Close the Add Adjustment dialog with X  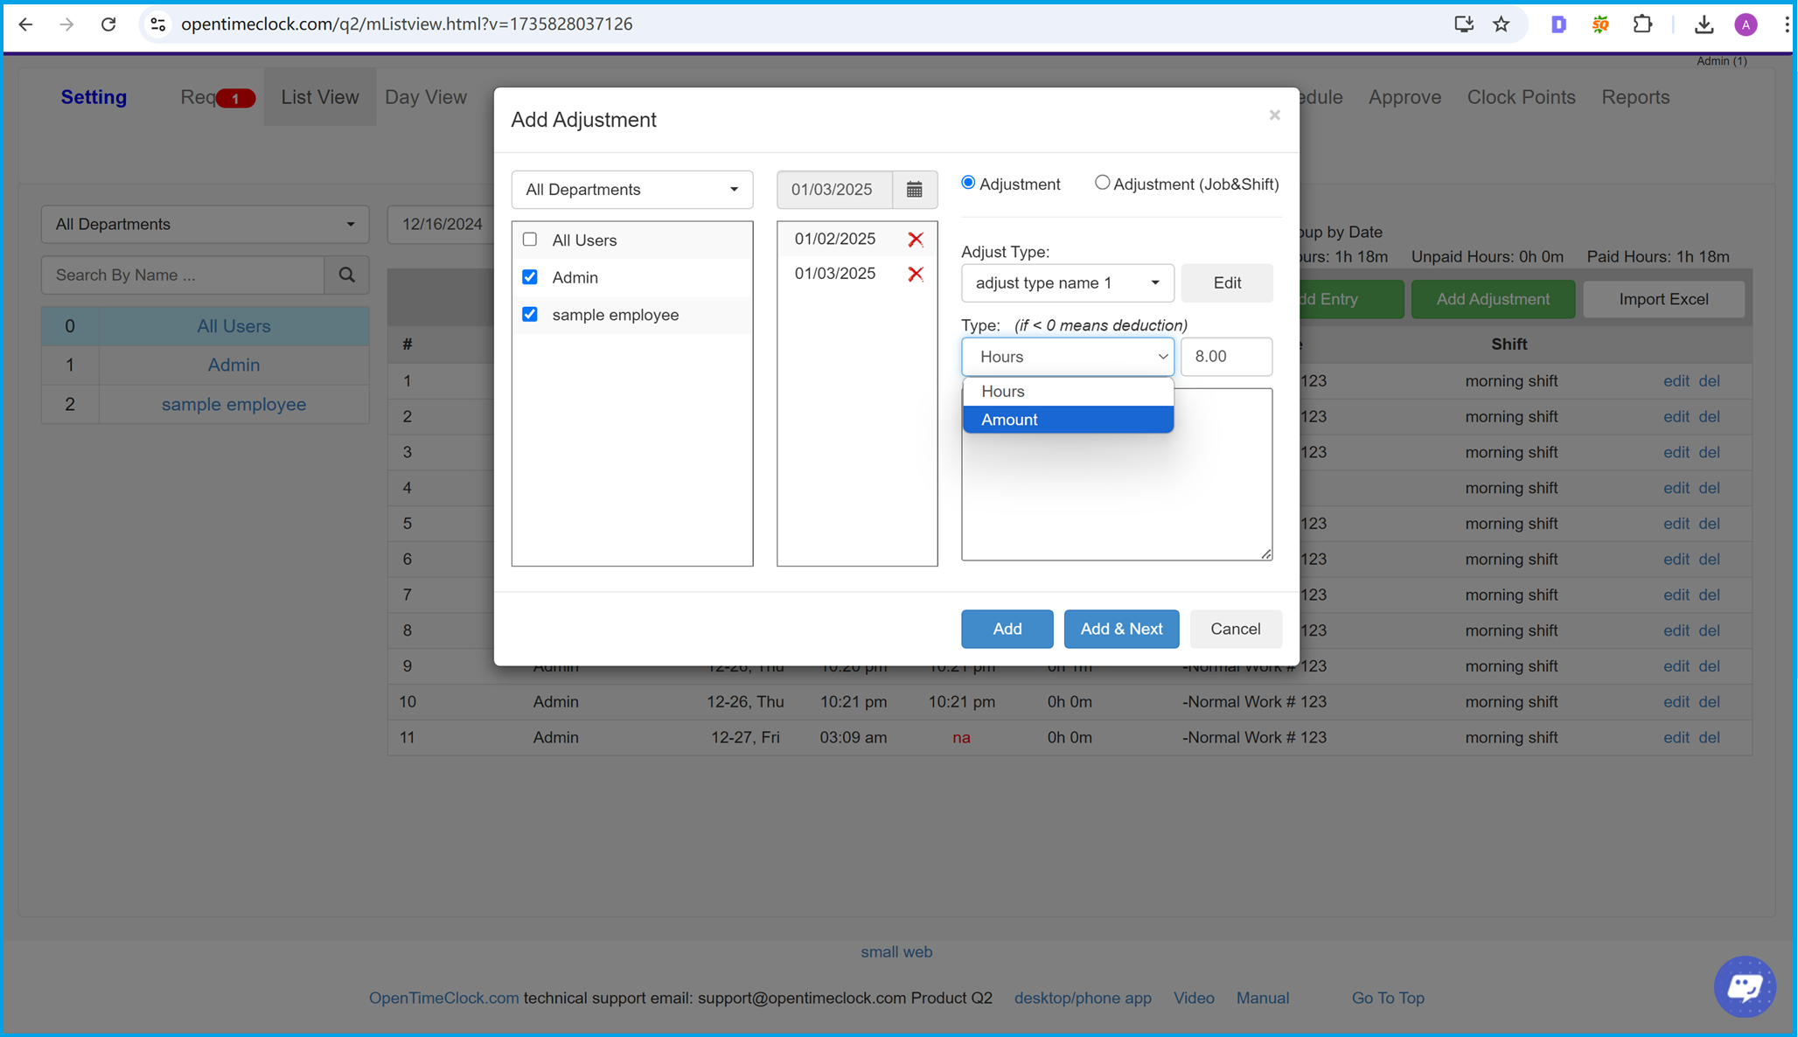point(1275,115)
